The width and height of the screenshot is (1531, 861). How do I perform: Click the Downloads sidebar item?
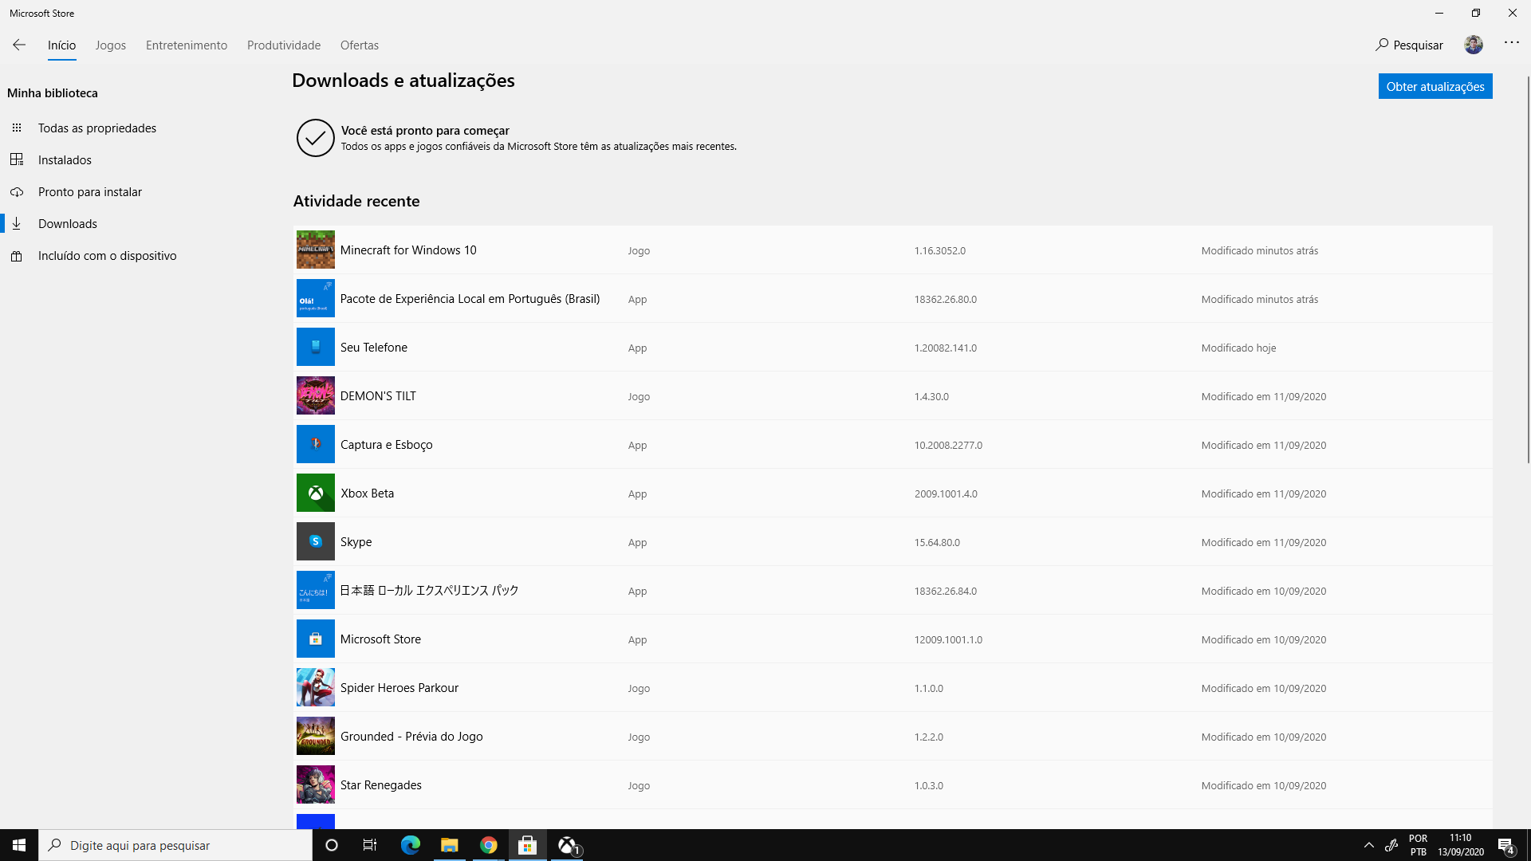pos(67,223)
